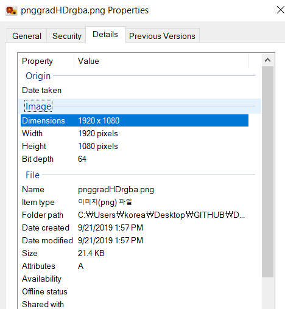285x309 pixels.
Task: Select the Availability row
Action: (x=135, y=279)
